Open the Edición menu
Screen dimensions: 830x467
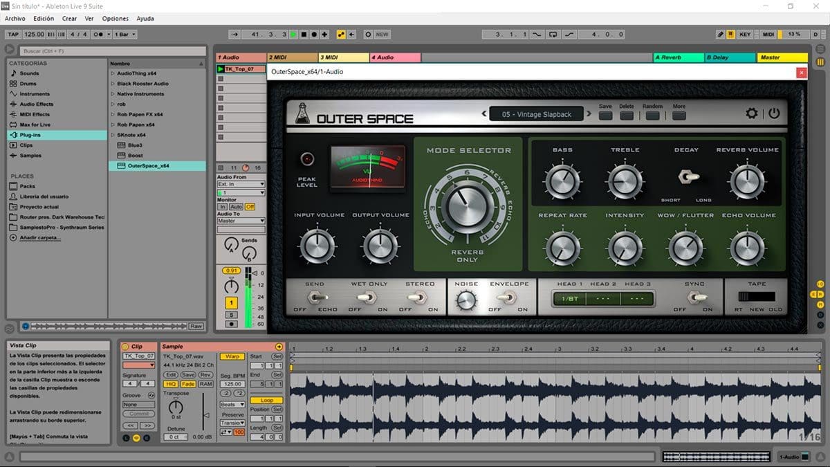[44, 19]
